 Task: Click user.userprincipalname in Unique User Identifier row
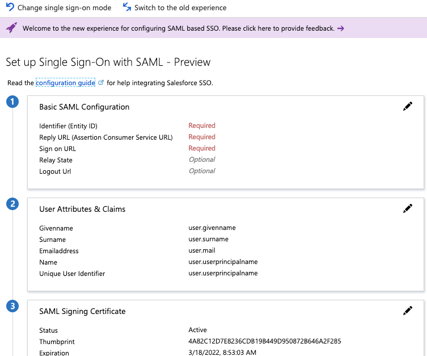click(223, 273)
